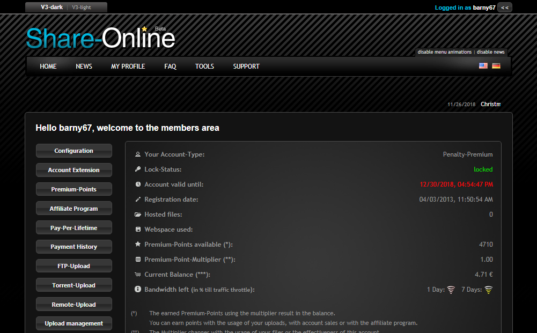This screenshot has width=537, height=333.
Task: Click the US flag language icon
Action: click(x=483, y=66)
